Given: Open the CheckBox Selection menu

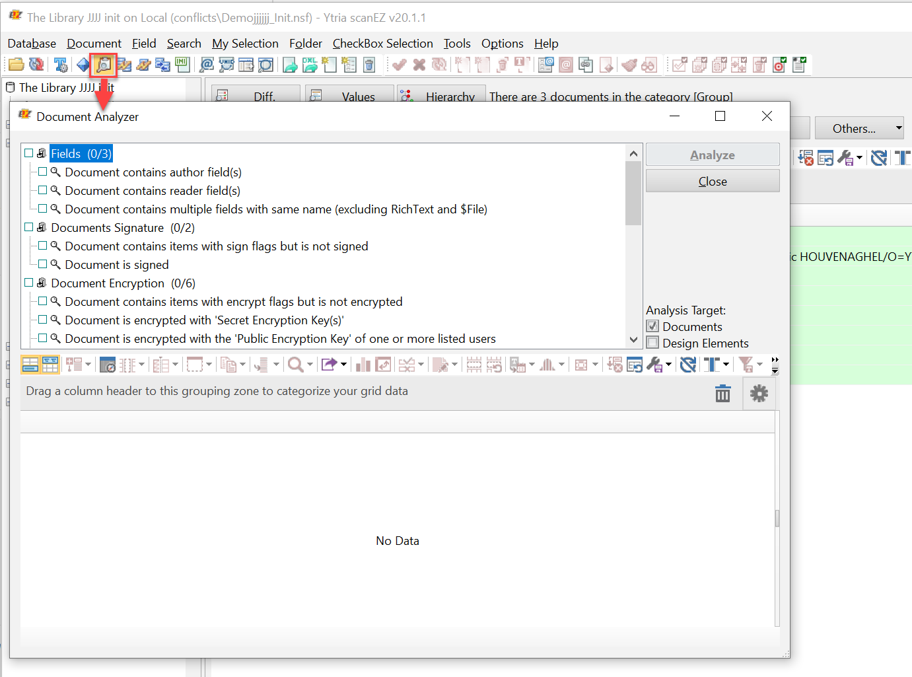Looking at the screenshot, I should (382, 44).
